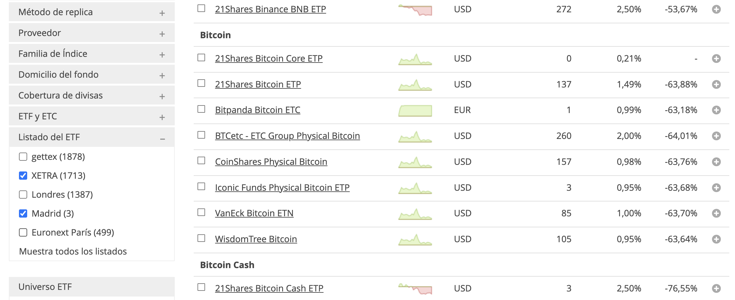Enable the gettex listing filter
The height and width of the screenshot is (300, 735).
coord(23,157)
